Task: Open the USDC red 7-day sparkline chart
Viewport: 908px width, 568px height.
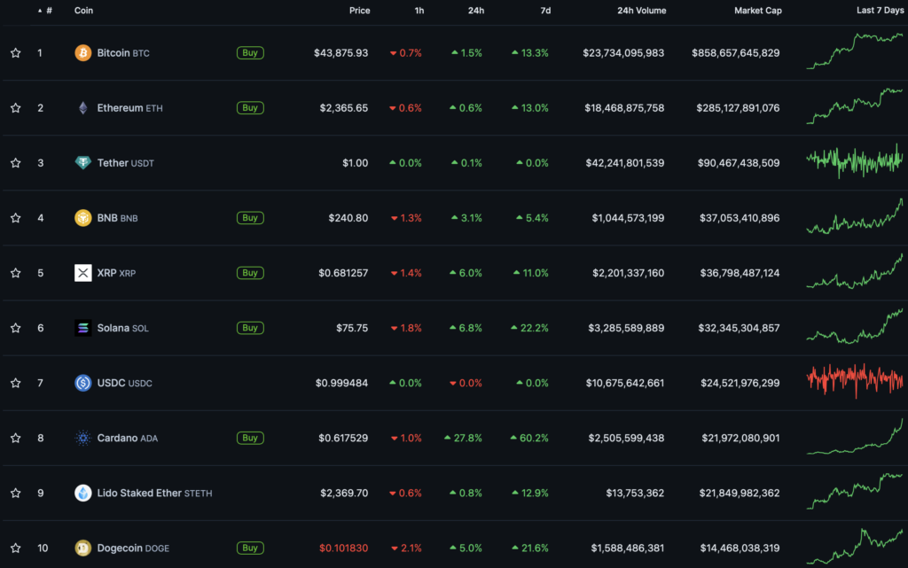Action: click(x=855, y=382)
